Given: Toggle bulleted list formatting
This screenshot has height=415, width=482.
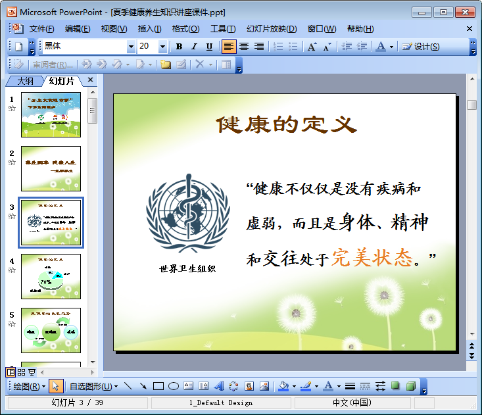Looking at the screenshot, I should tap(293, 47).
